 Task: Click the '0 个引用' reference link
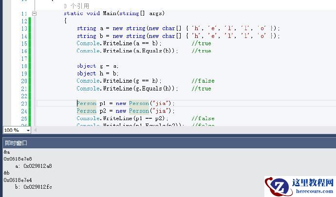(x=76, y=6)
